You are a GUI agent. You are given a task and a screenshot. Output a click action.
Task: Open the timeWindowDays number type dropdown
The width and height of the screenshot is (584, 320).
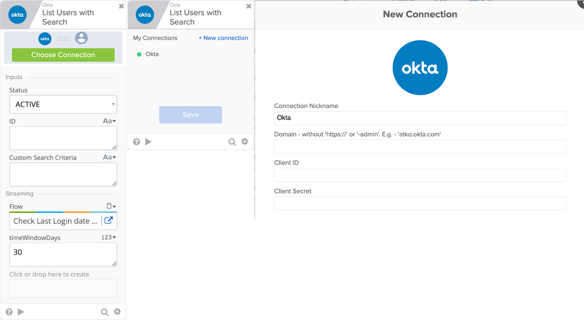(108, 237)
